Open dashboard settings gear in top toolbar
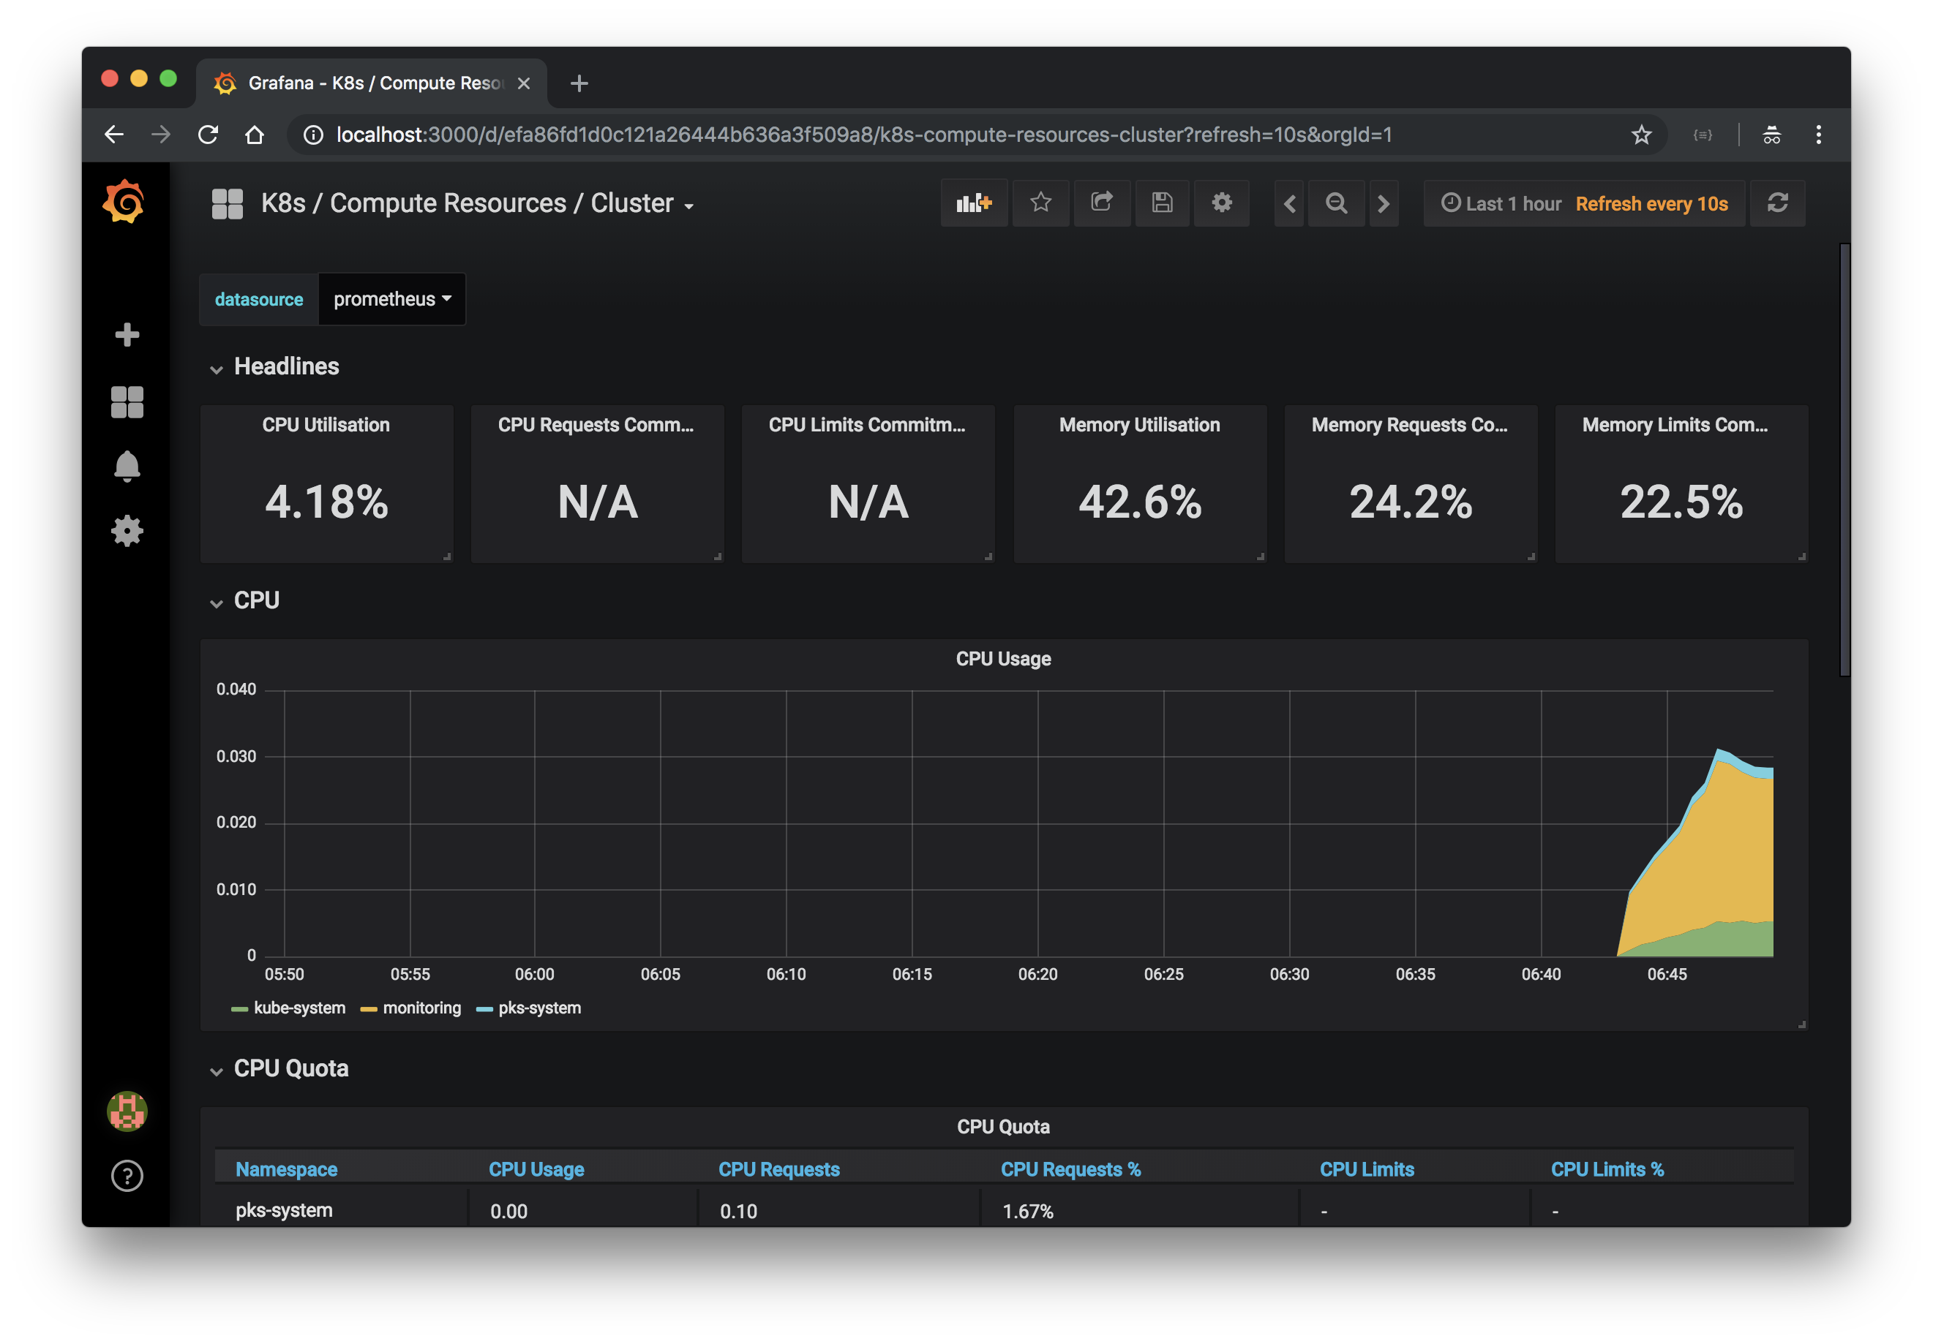Screen dimensions: 1933x1344 click(1222, 203)
